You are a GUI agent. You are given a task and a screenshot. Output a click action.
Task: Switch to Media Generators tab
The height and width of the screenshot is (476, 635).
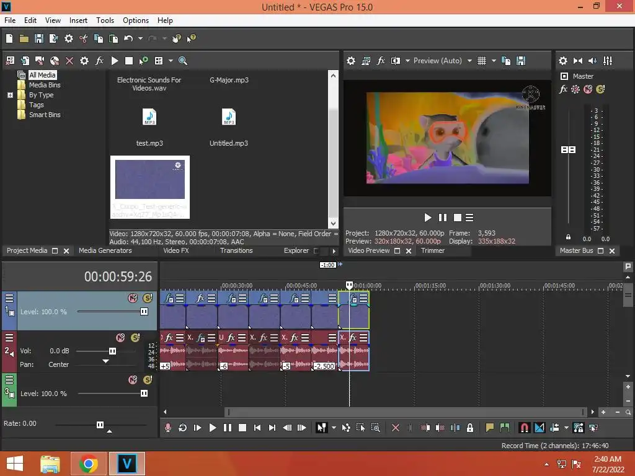point(105,250)
